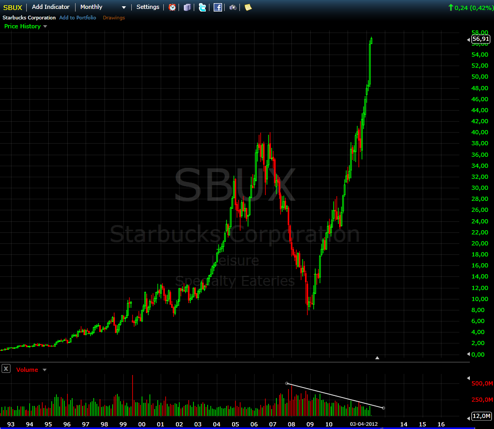Expand the Price History dropdown
494x429 pixels.
(x=45, y=26)
